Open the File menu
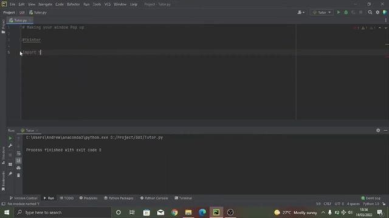 point(12,4)
